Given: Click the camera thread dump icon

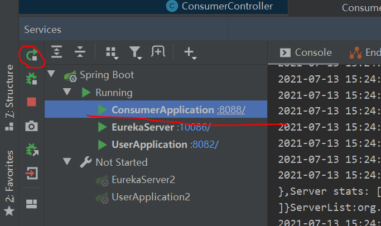Looking at the screenshot, I should click(32, 126).
